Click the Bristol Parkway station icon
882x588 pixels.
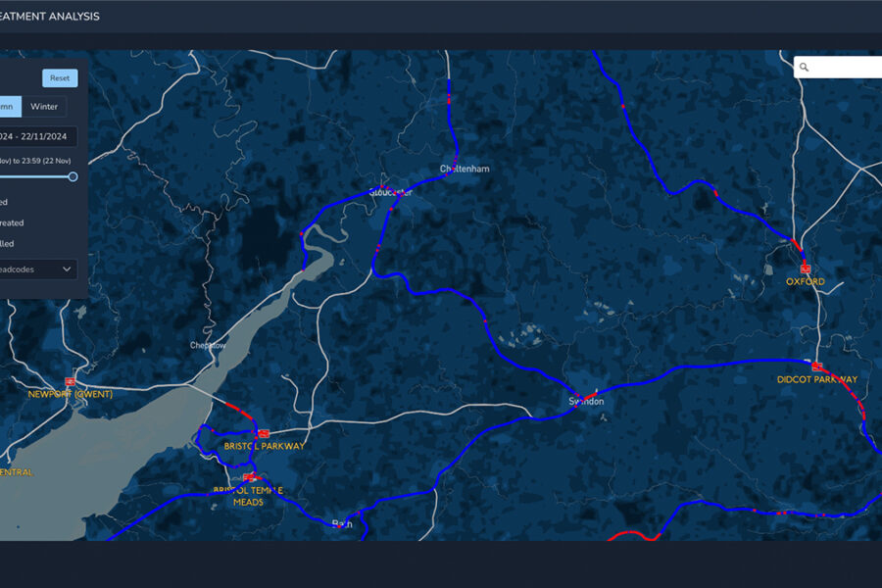click(264, 433)
